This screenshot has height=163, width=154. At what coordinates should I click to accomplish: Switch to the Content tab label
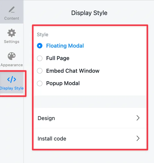[12, 18]
